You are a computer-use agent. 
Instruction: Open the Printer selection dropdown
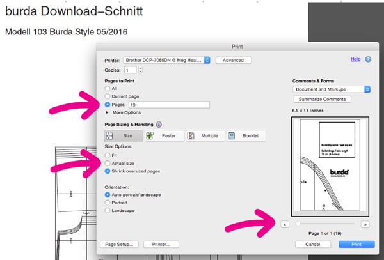(166, 60)
